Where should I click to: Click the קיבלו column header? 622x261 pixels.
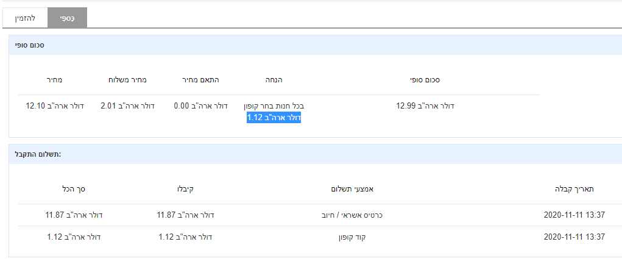click(185, 189)
